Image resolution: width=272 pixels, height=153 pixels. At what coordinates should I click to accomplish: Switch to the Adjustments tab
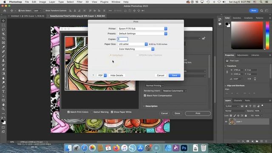tap(243, 55)
